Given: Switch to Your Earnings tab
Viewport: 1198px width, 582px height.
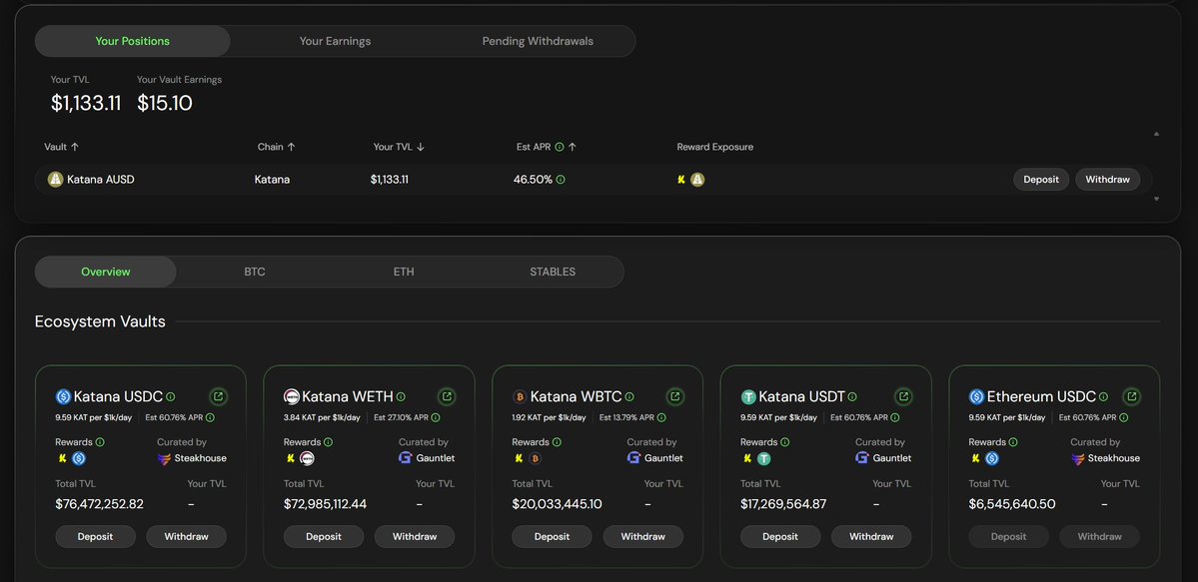Looking at the screenshot, I should click(x=335, y=41).
